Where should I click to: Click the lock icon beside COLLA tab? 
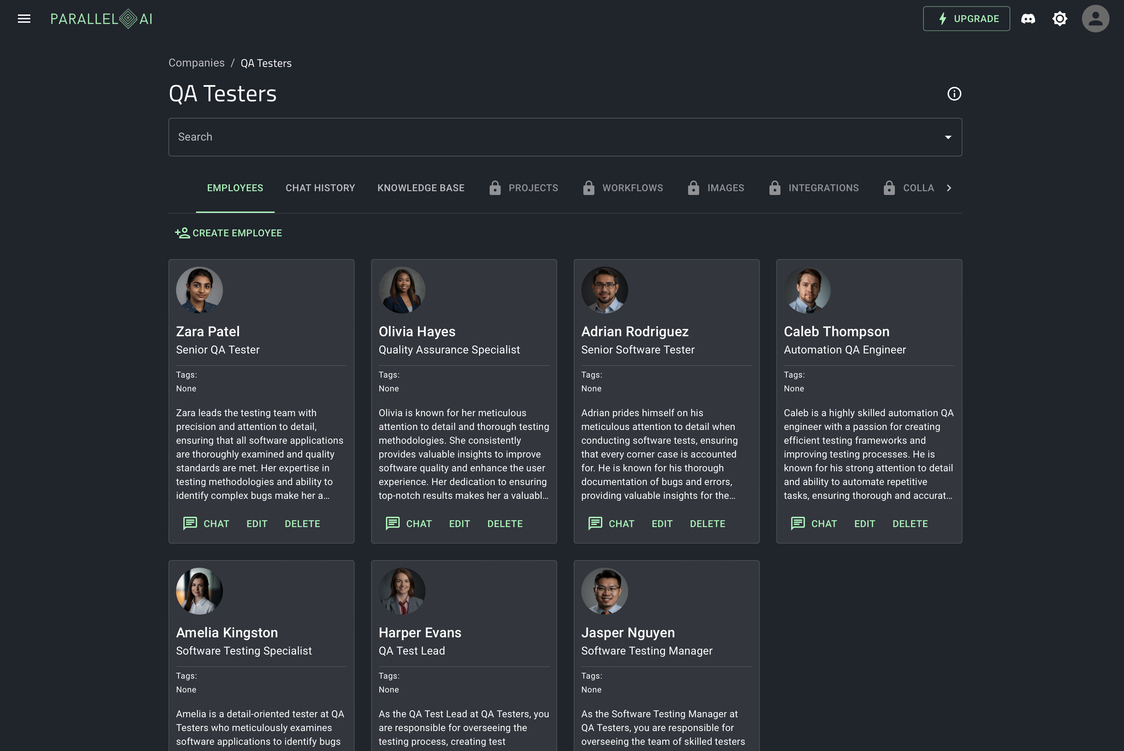889,188
